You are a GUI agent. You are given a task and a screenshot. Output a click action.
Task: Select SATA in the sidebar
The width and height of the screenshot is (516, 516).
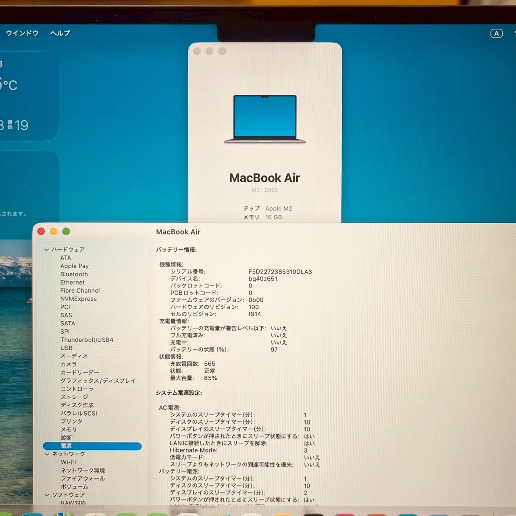(x=68, y=323)
